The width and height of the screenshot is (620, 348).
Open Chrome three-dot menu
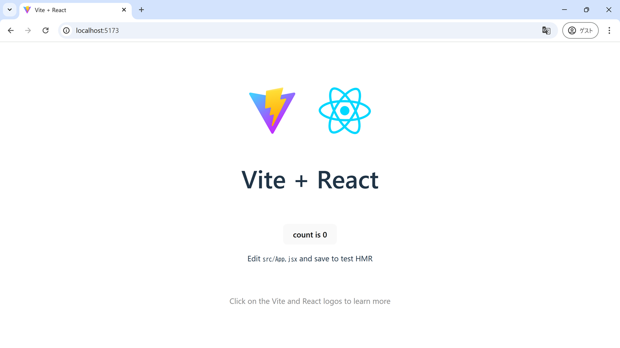click(609, 31)
